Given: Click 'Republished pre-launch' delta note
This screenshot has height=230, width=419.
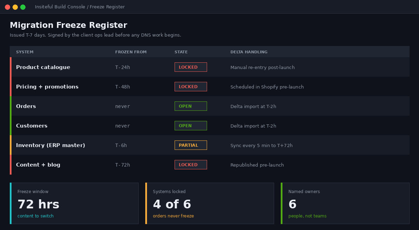Looking at the screenshot, I should (x=257, y=165).
